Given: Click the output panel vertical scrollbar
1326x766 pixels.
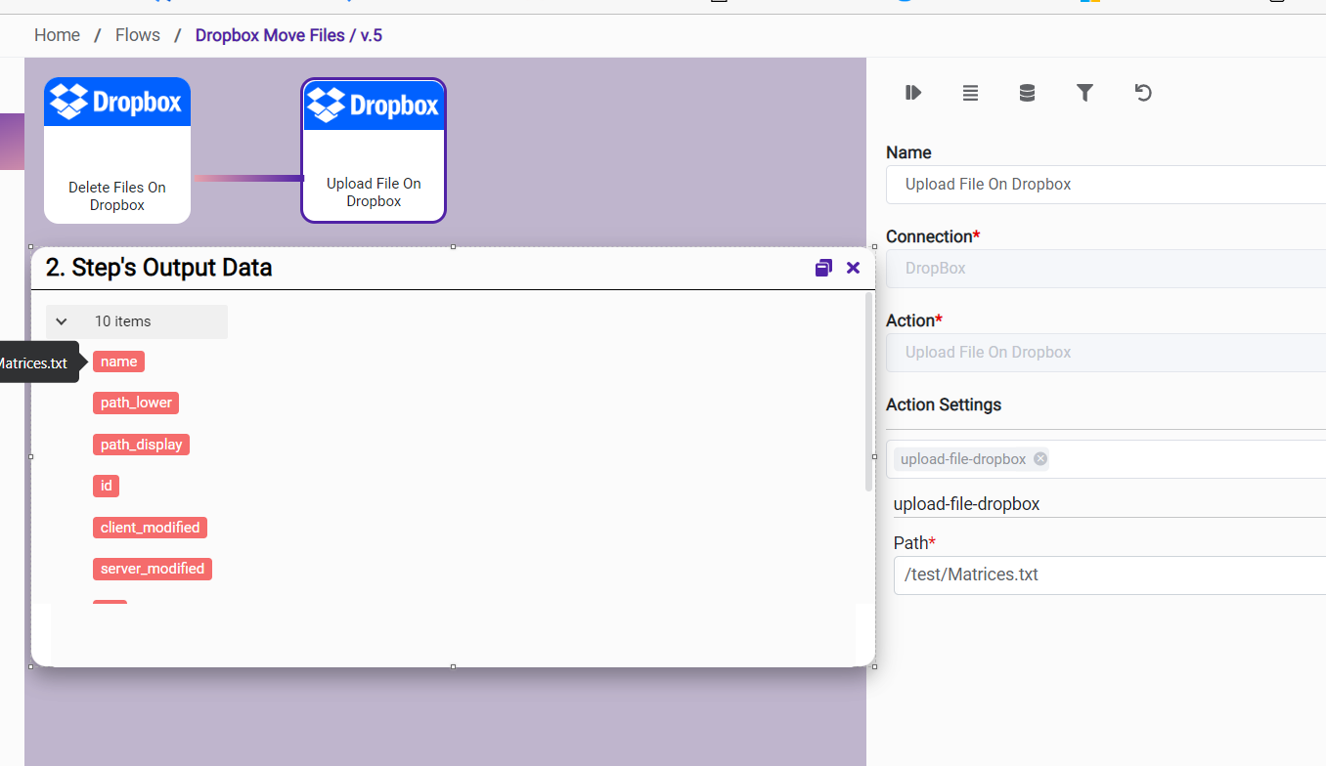Looking at the screenshot, I should (868, 391).
